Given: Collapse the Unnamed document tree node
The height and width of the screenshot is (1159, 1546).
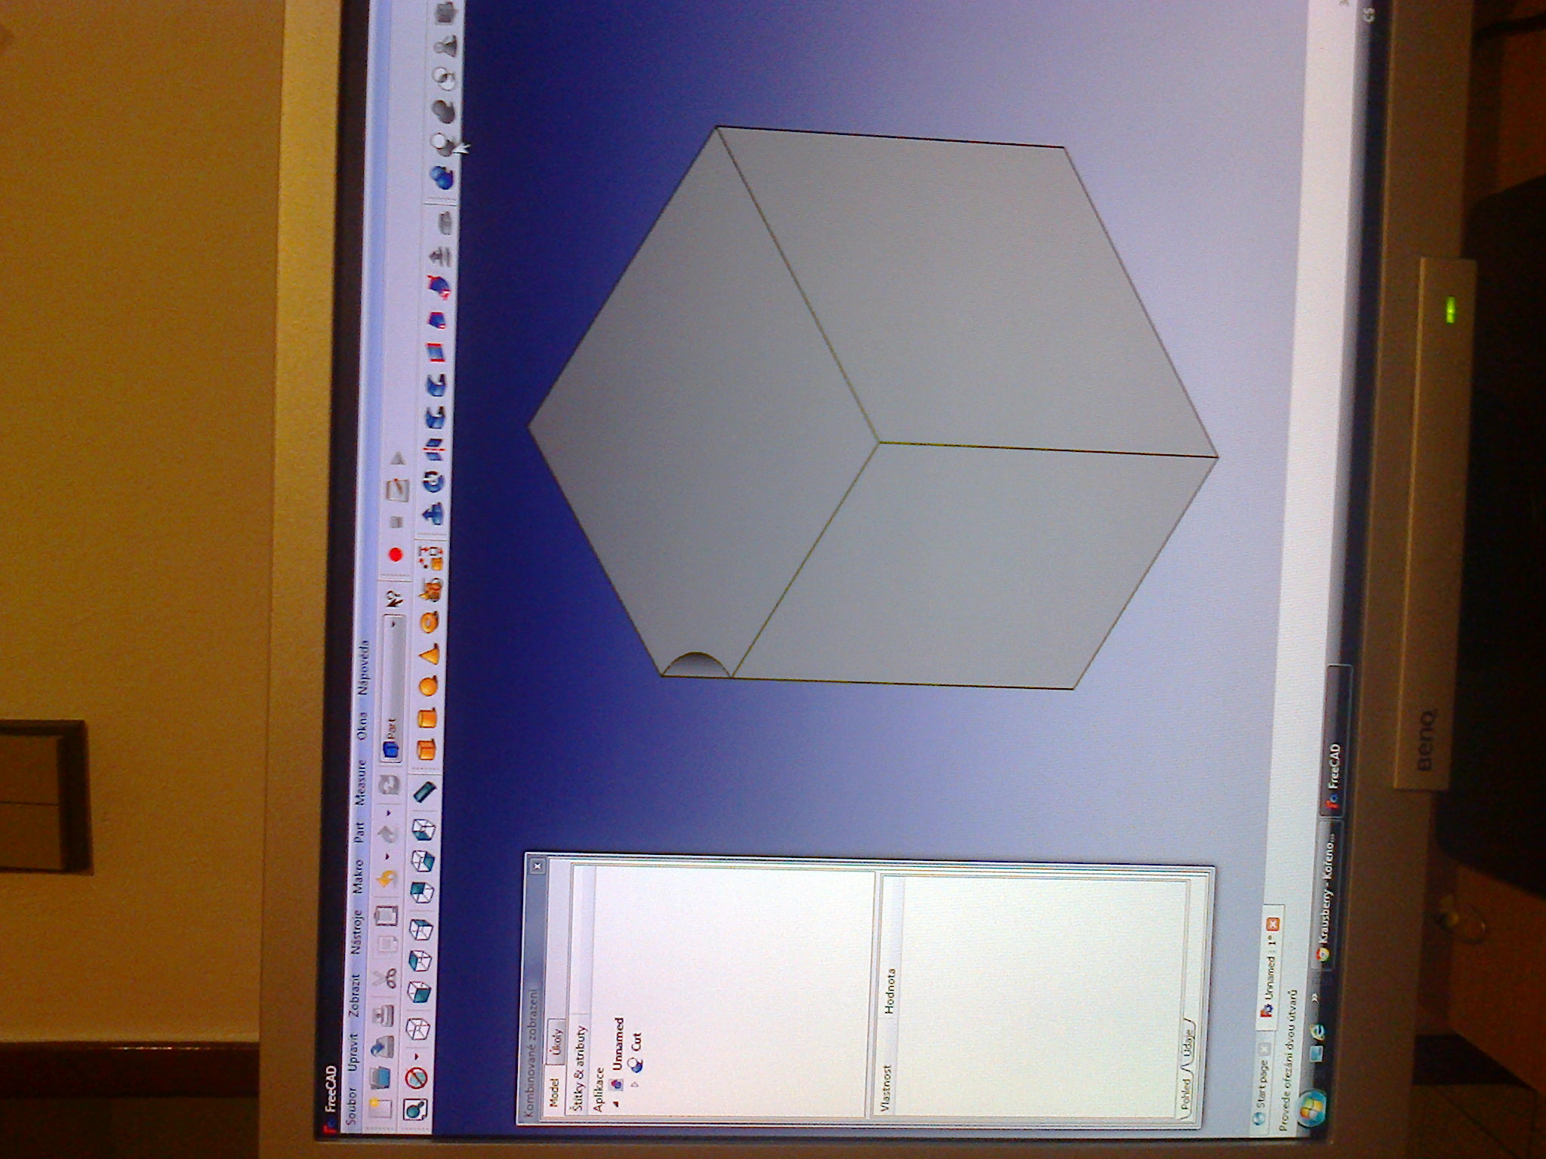Looking at the screenshot, I should click(615, 1103).
